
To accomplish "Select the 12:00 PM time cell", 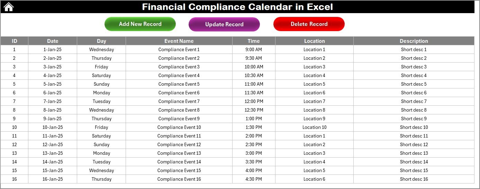I will [x=254, y=101].
